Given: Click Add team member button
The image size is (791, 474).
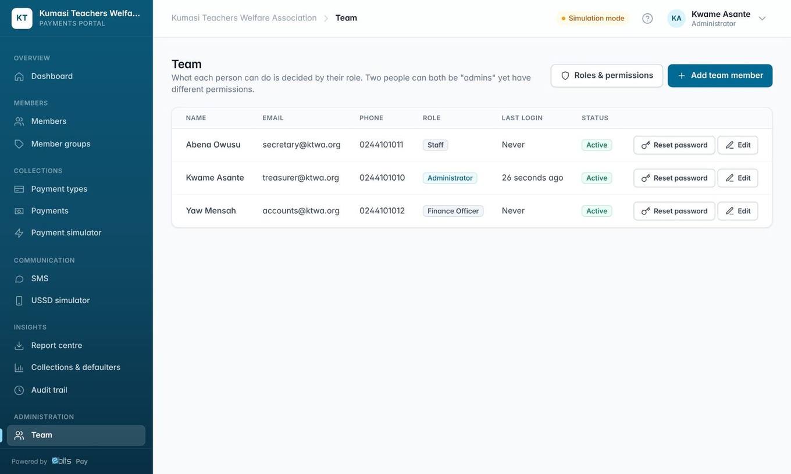Looking at the screenshot, I should tap(720, 76).
